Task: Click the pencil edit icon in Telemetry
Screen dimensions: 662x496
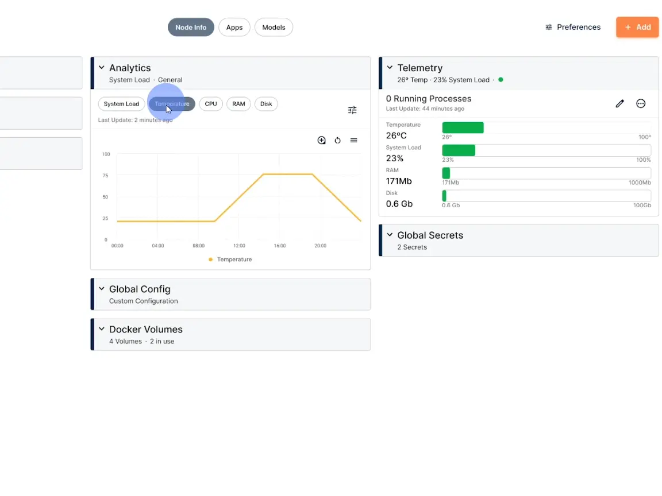Action: click(619, 104)
